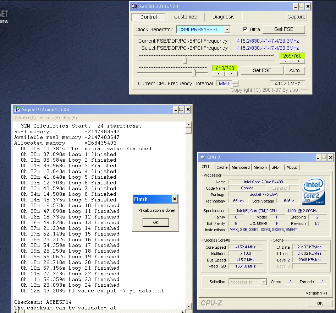The width and height of the screenshot is (336, 313).
Task: Click the Rated FSB 1661.0 MHz value
Action: click(246, 266)
